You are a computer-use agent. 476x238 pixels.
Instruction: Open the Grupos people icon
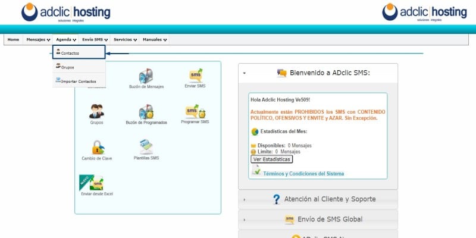pos(96,111)
